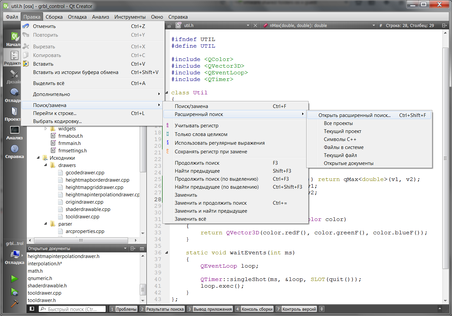Select gcodedrawer.cpp in the project tree

pyautogui.click(x=85, y=173)
